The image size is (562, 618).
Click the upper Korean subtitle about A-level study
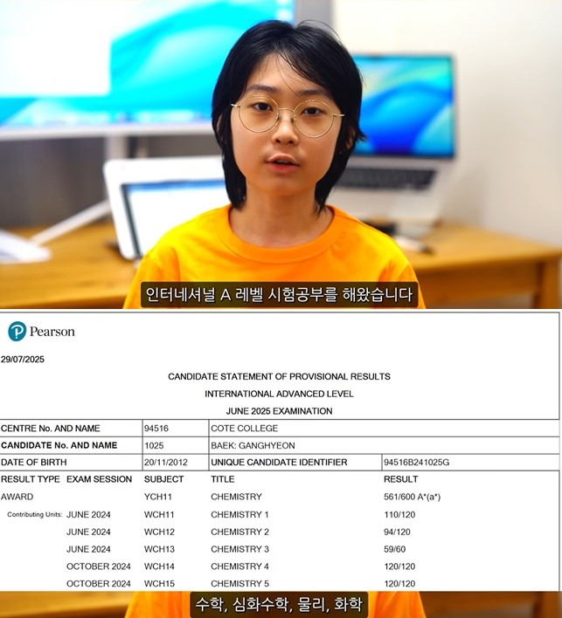(280, 294)
